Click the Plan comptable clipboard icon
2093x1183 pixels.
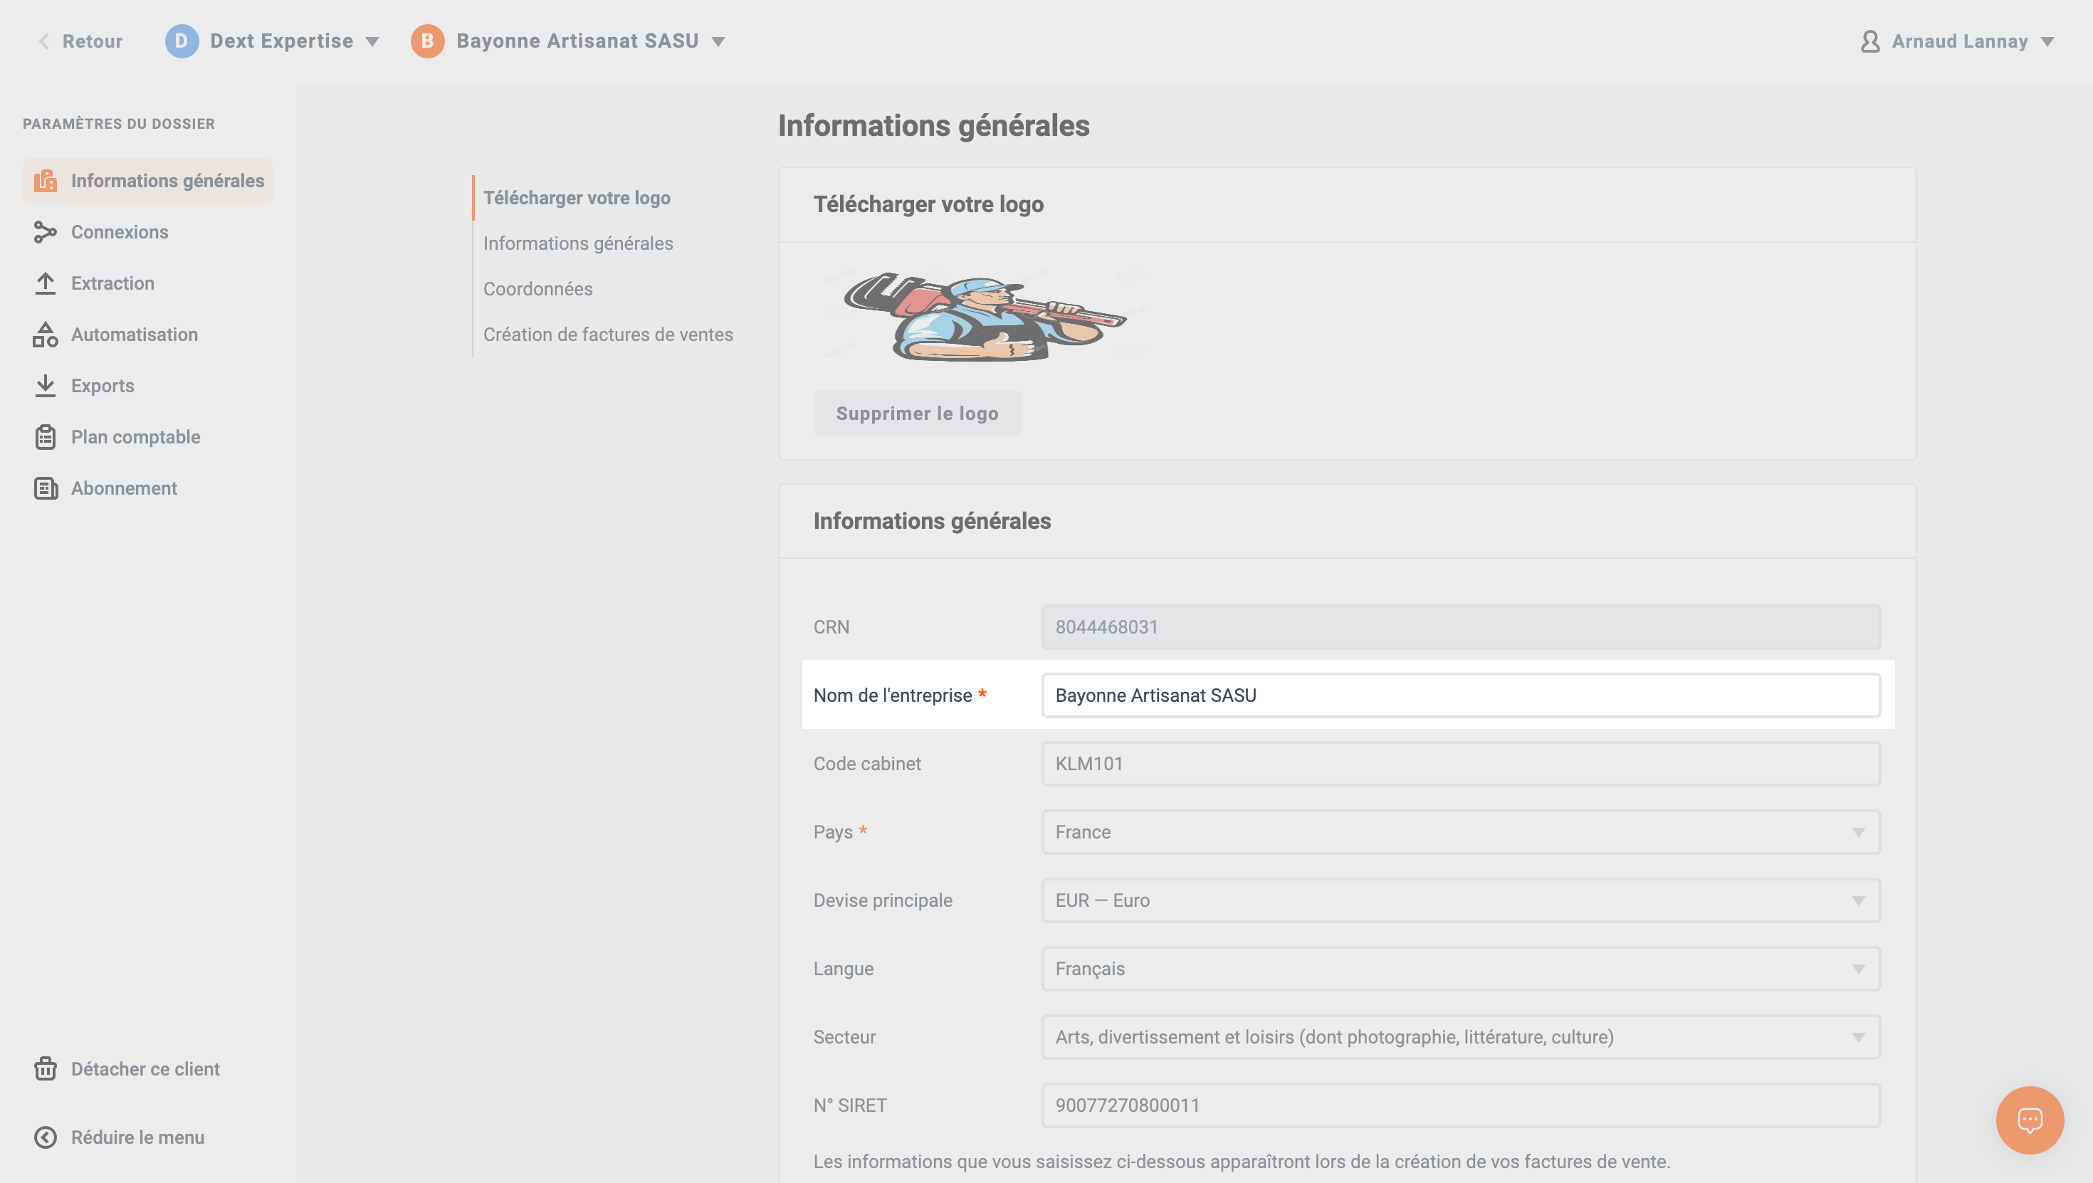(46, 436)
